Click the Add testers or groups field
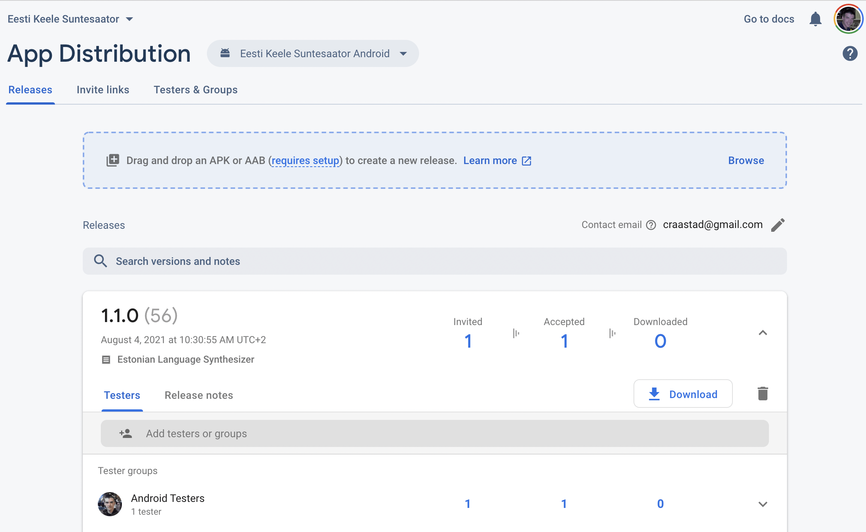 click(435, 433)
